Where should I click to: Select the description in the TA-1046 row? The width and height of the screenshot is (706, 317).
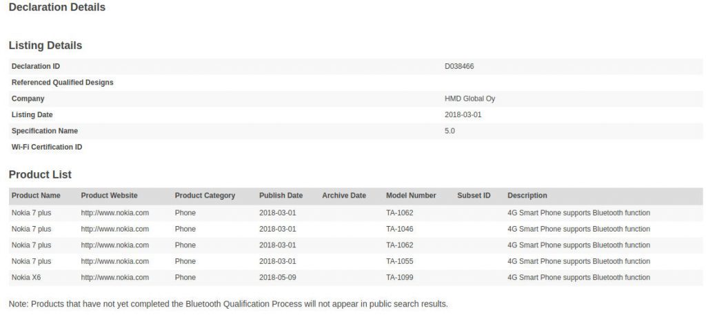[x=578, y=229]
